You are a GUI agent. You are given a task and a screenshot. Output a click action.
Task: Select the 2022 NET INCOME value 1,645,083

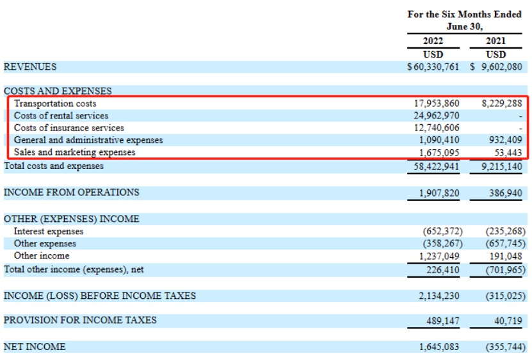click(x=439, y=347)
